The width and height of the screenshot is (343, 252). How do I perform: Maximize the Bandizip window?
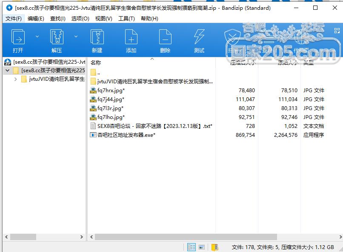pos(315,8)
